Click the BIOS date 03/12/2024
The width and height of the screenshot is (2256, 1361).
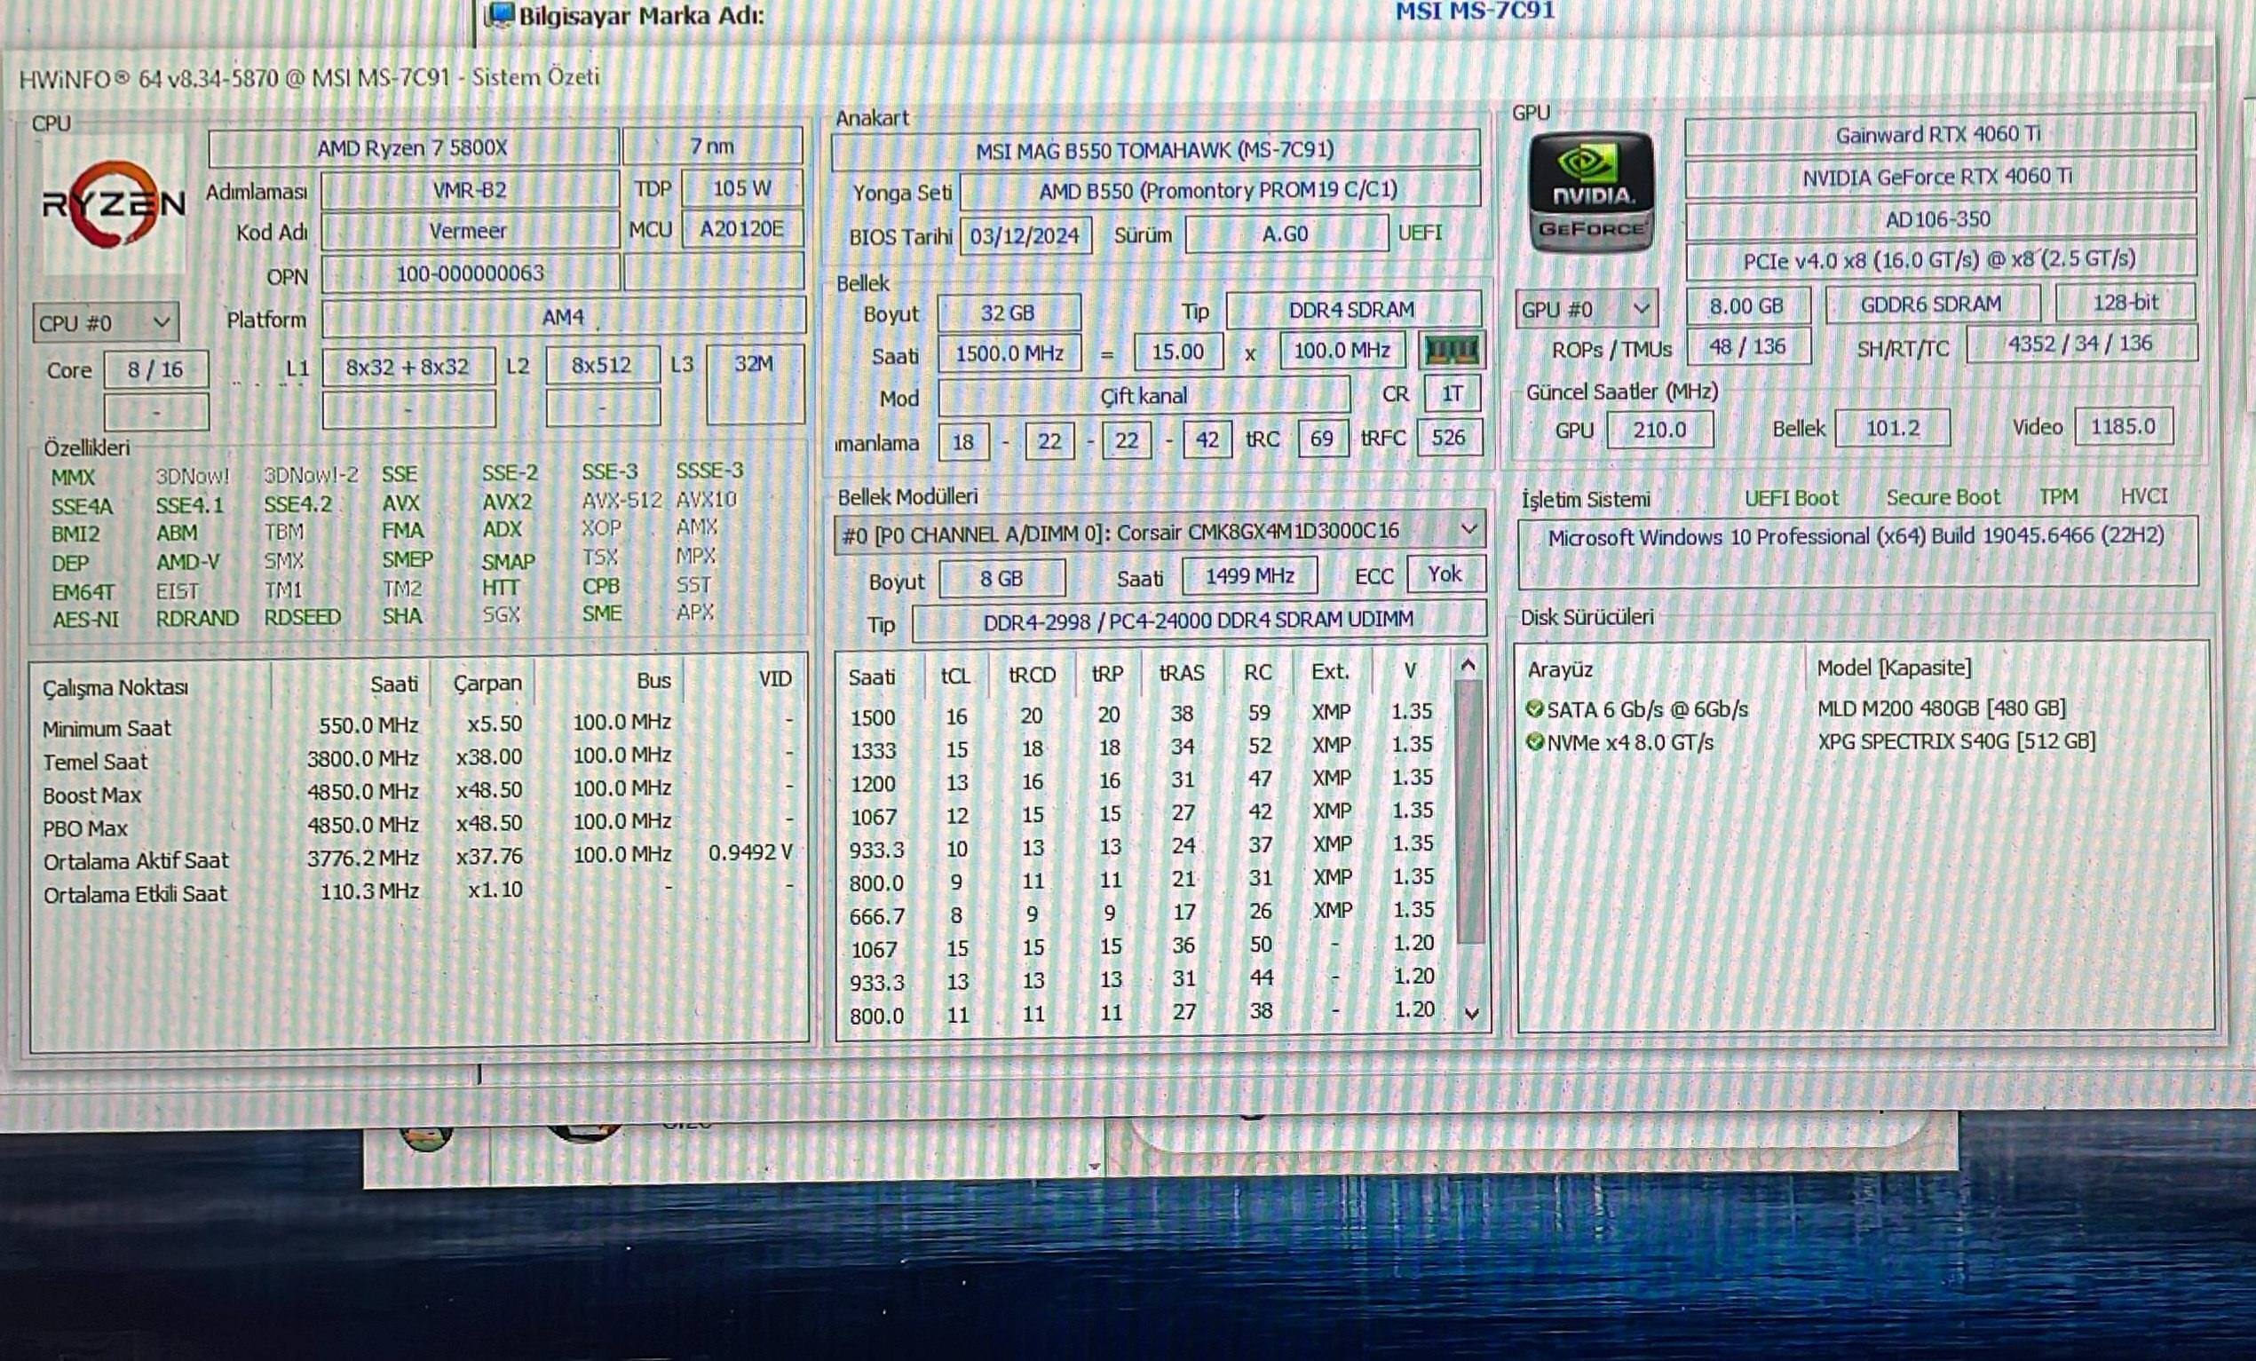1025,236
